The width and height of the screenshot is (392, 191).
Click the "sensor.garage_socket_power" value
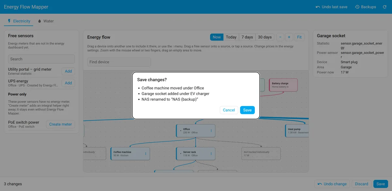point(362,55)
